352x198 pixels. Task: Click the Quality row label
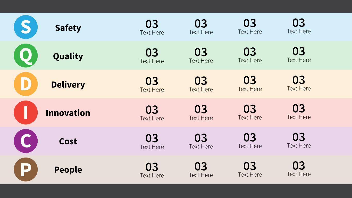point(68,56)
